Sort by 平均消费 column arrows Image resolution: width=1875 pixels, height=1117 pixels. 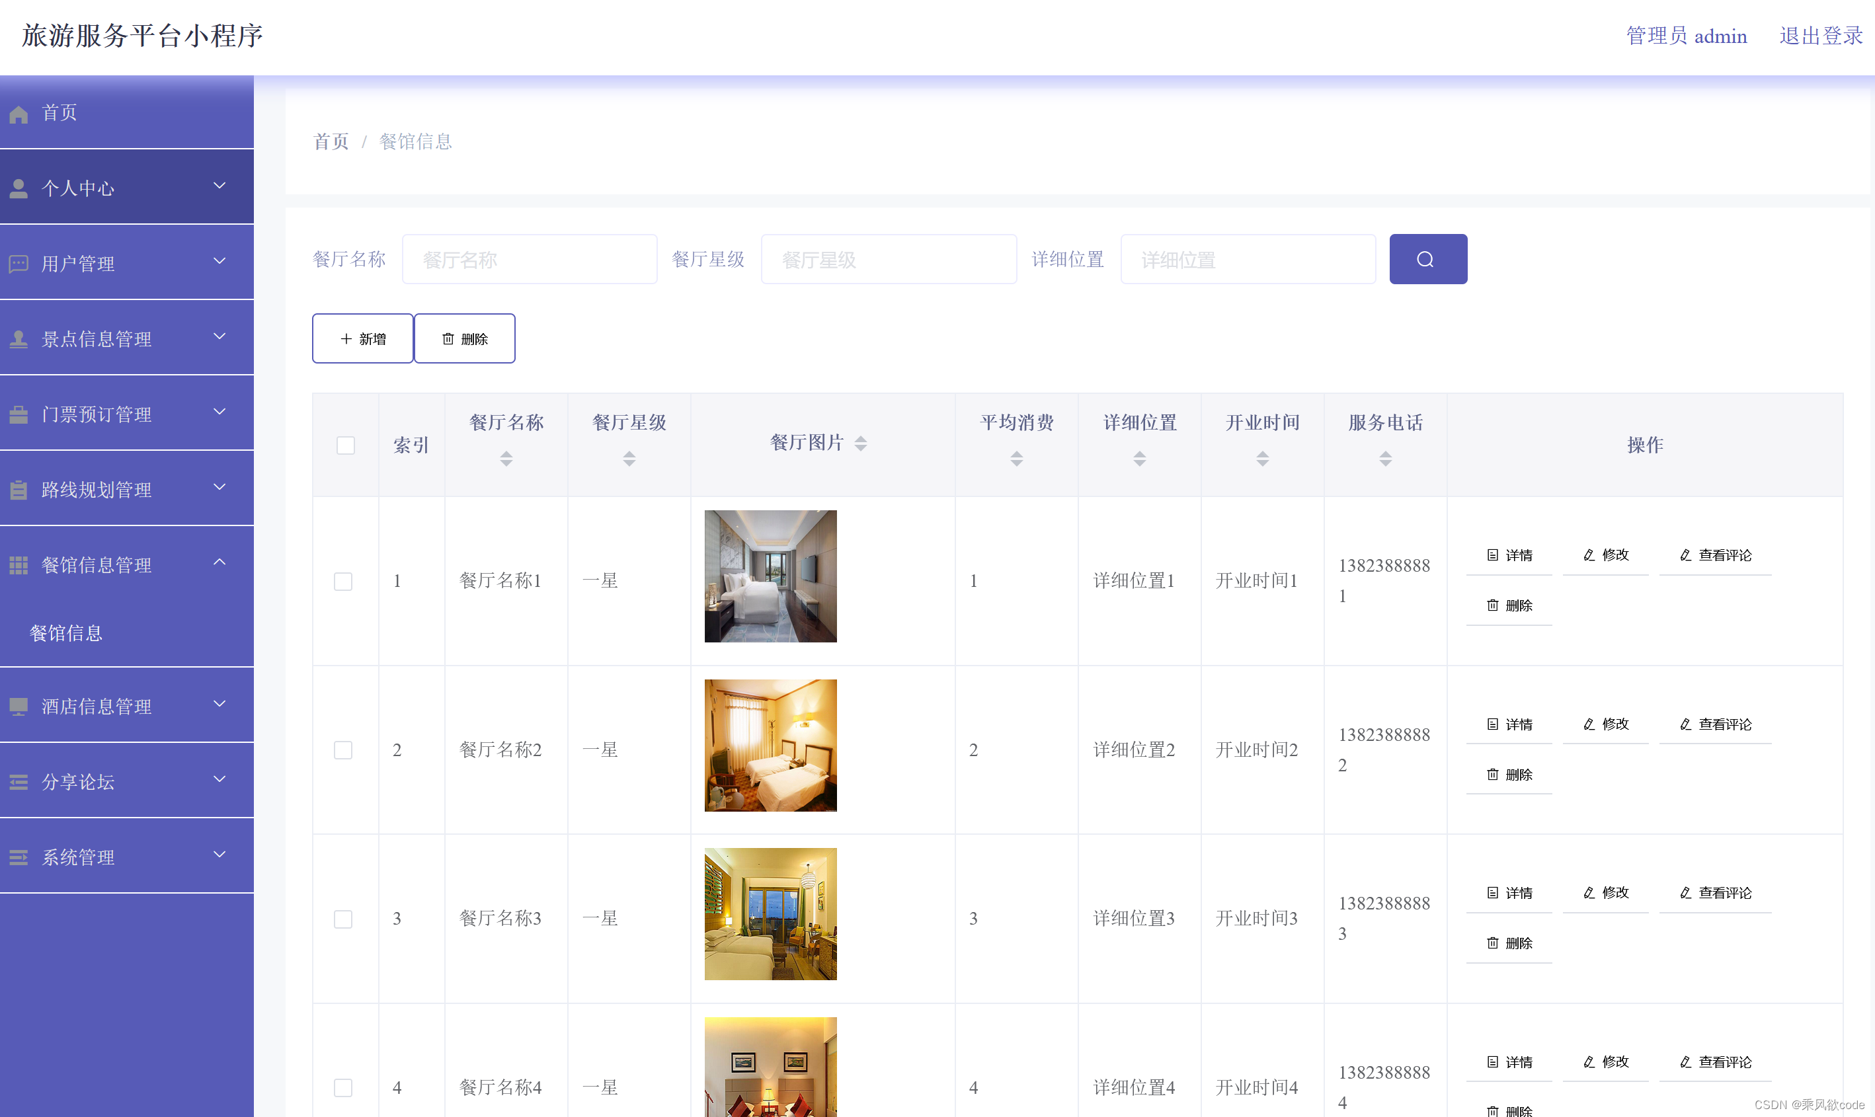click(x=1016, y=457)
